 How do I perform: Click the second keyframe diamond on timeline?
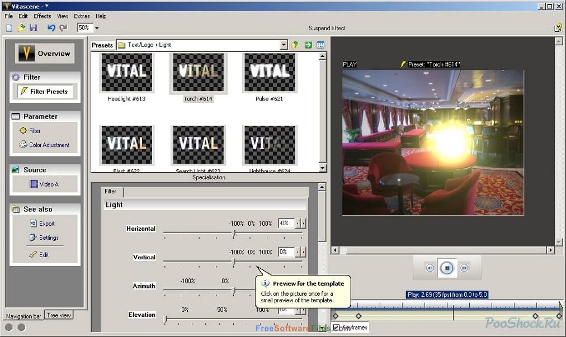coord(359,316)
